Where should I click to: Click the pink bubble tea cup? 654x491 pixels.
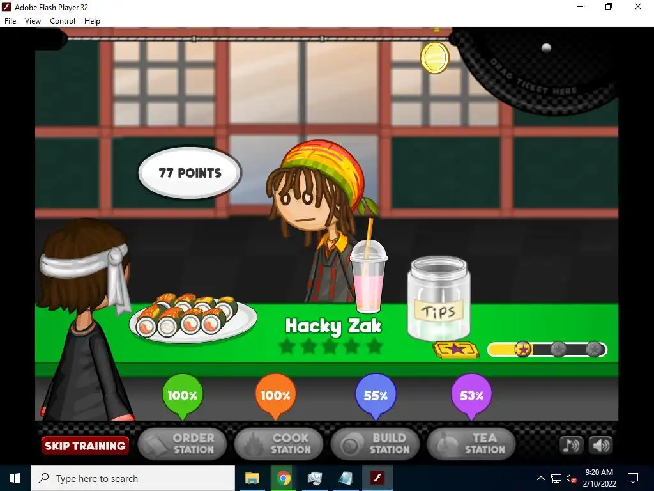click(x=369, y=276)
